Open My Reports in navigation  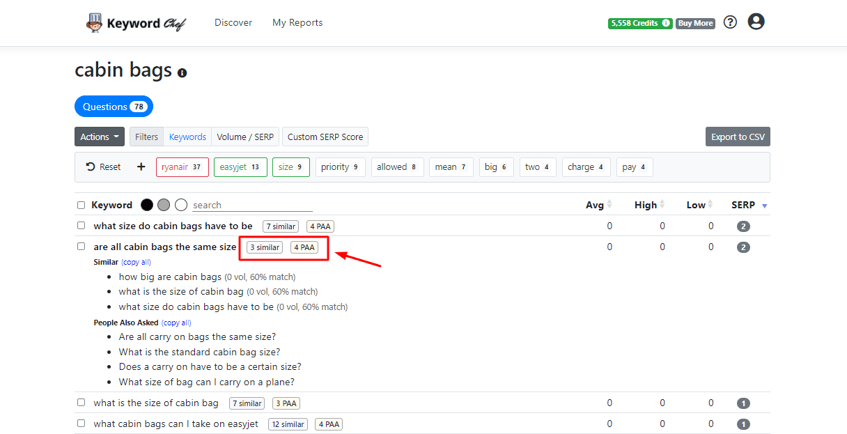(297, 23)
